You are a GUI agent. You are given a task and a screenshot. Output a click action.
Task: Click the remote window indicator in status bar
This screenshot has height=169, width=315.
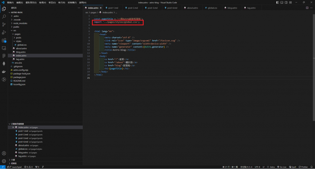(2, 167)
